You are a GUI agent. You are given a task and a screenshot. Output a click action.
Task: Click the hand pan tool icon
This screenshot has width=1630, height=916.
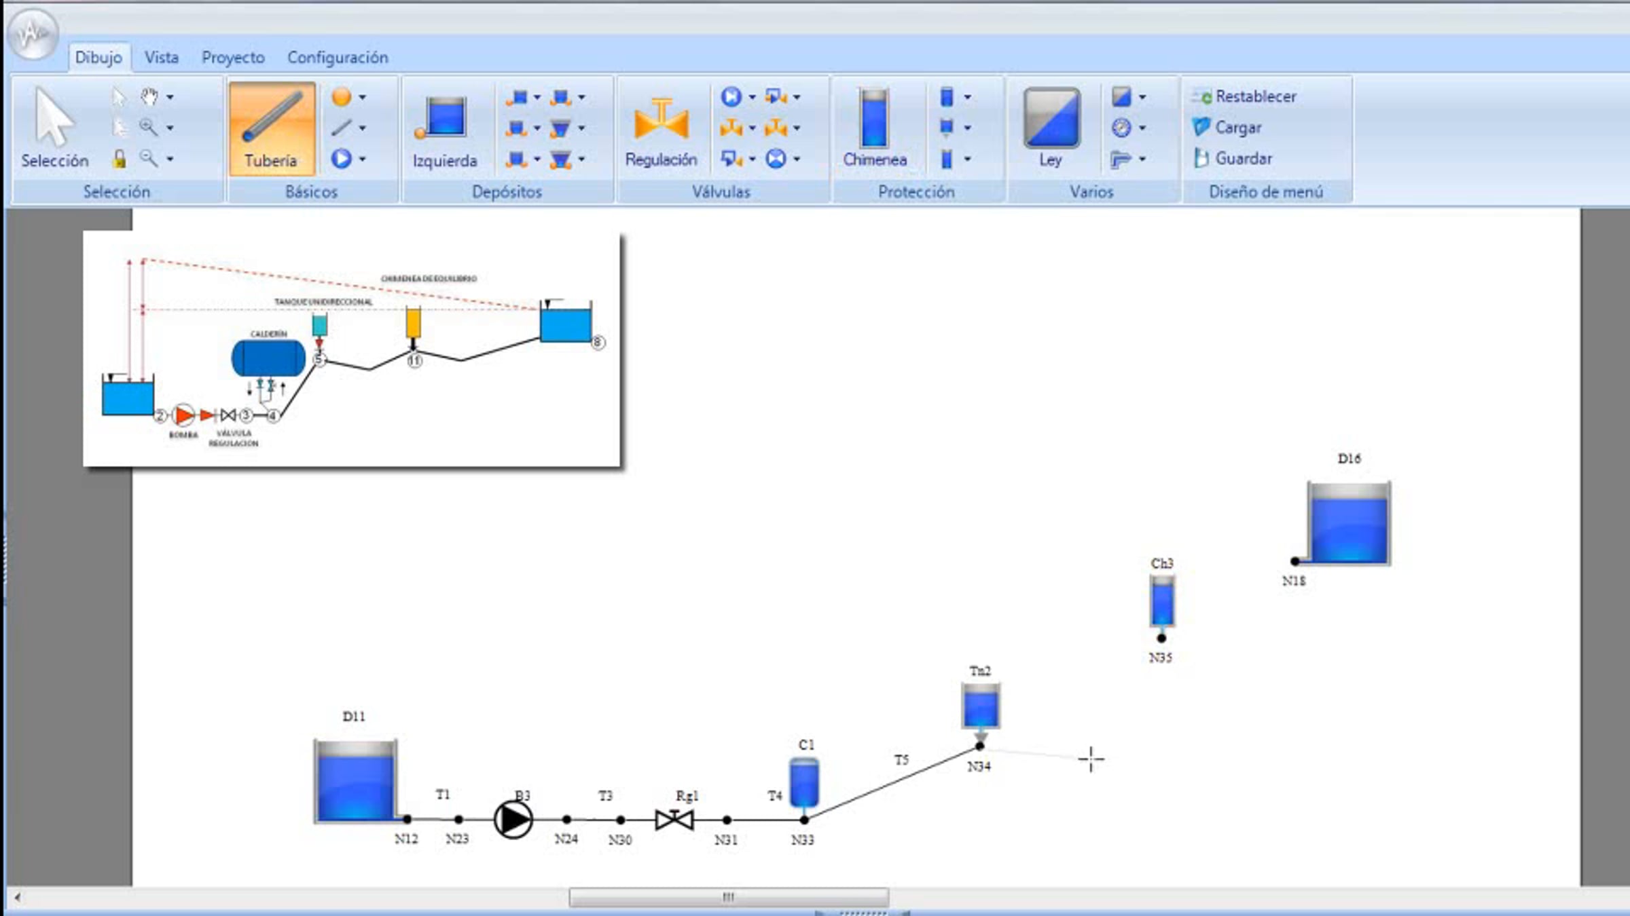tap(149, 96)
